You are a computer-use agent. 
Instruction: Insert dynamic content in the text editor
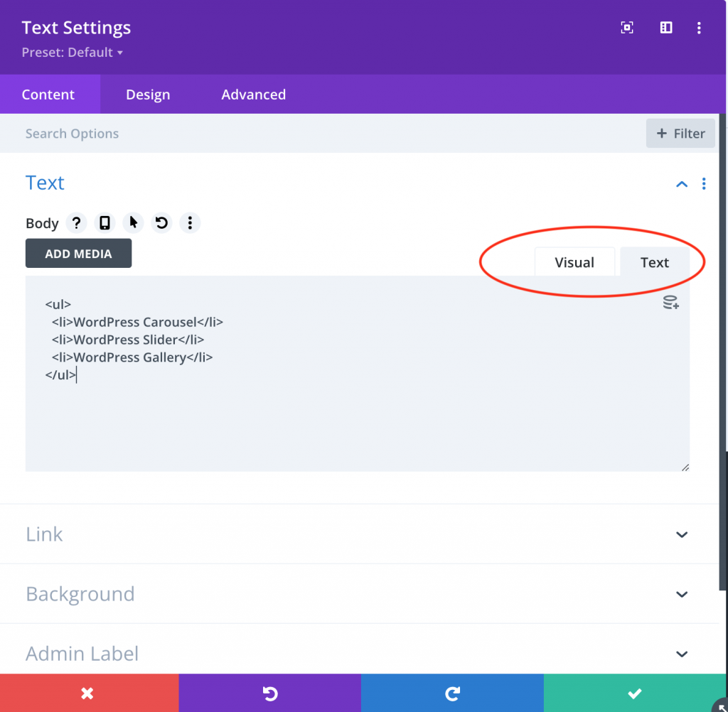[x=670, y=302]
